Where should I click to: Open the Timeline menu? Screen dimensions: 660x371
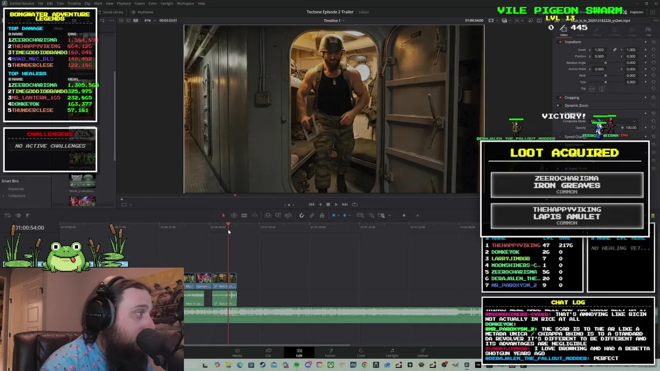point(74,4)
